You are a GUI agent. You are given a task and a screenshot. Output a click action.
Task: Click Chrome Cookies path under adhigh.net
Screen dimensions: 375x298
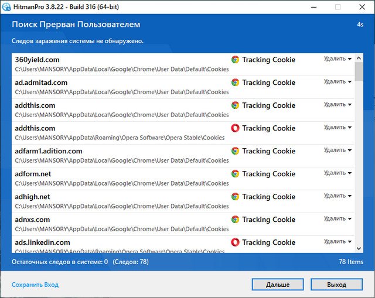pyautogui.click(x=122, y=206)
